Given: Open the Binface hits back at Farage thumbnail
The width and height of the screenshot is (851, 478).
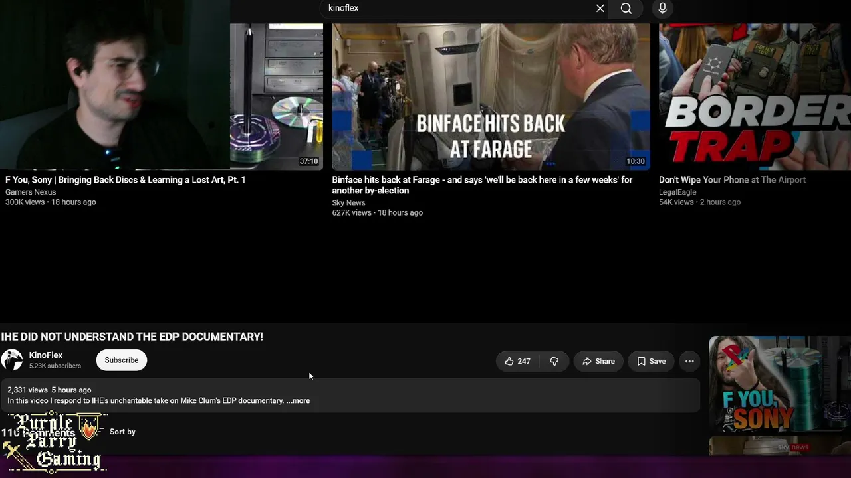Looking at the screenshot, I should tap(491, 97).
